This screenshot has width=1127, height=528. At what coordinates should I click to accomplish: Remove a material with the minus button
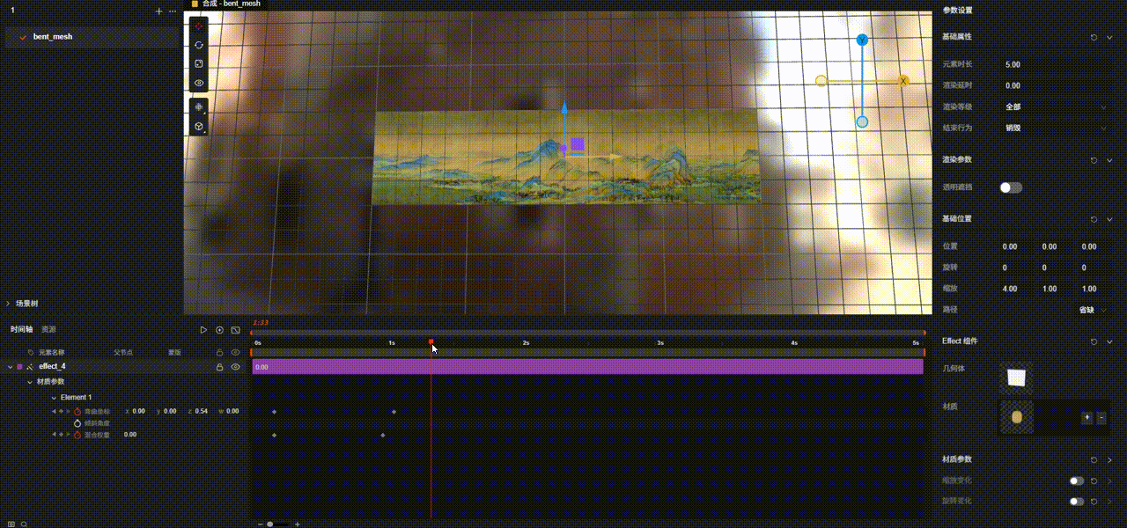(1101, 418)
